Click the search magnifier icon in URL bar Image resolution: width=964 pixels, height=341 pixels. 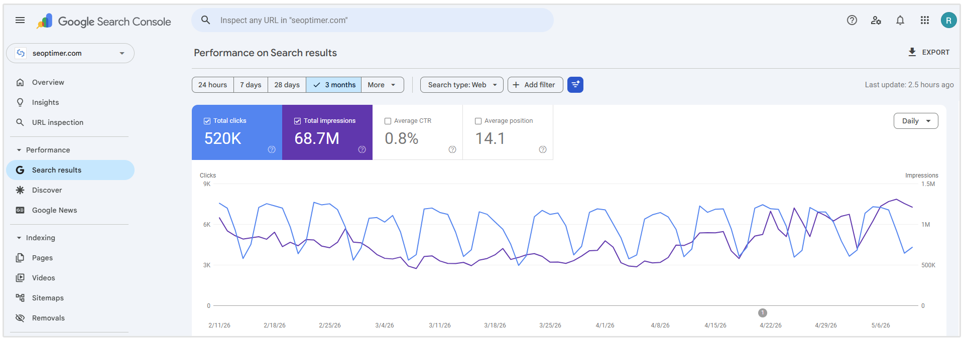(205, 20)
